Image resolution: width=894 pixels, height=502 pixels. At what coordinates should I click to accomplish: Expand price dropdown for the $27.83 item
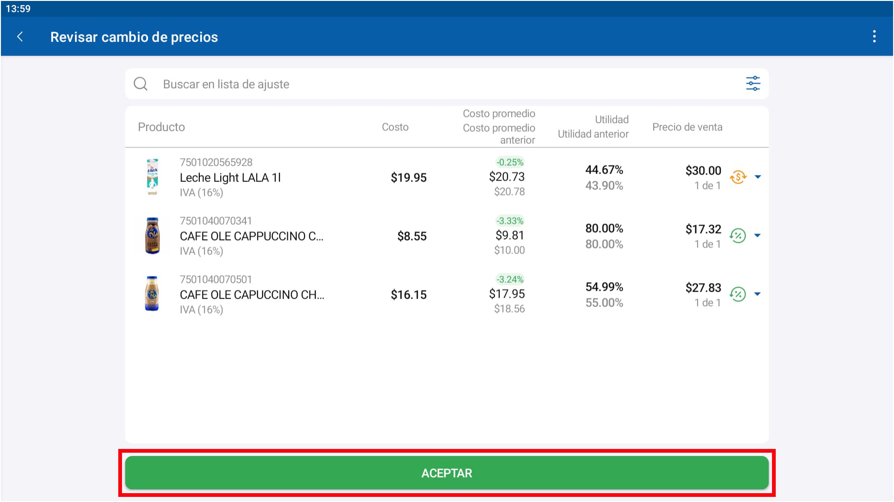pos(758,294)
